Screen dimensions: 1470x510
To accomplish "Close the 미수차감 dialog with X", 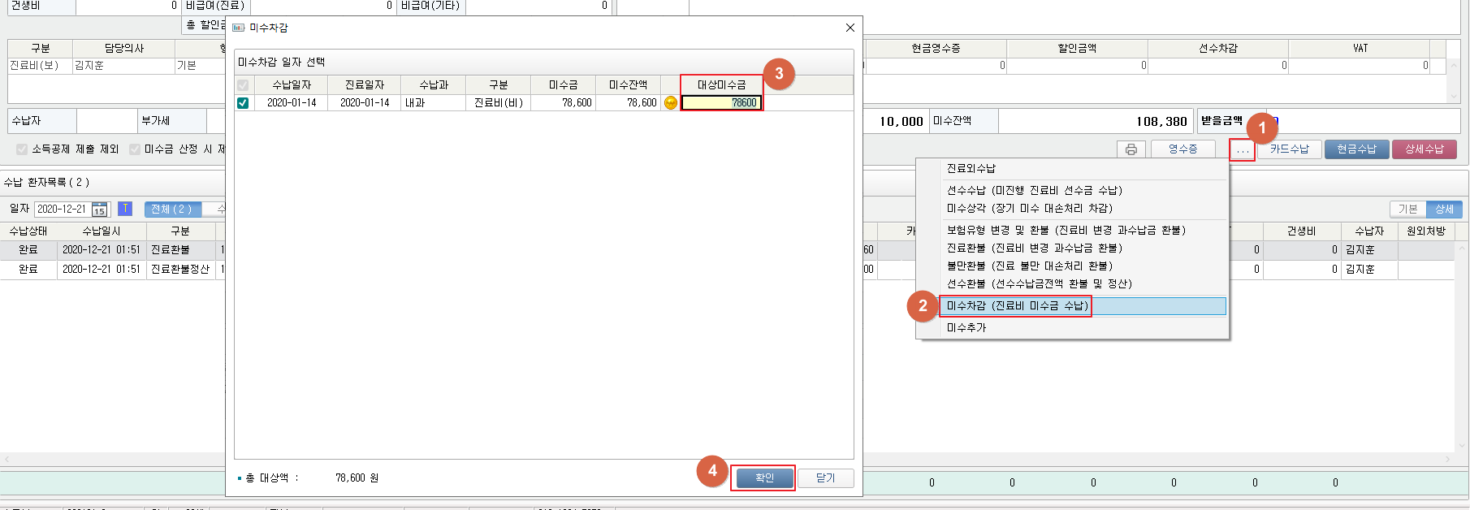I will (850, 28).
